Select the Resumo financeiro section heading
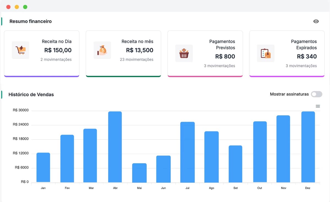330x202 pixels. (31, 21)
